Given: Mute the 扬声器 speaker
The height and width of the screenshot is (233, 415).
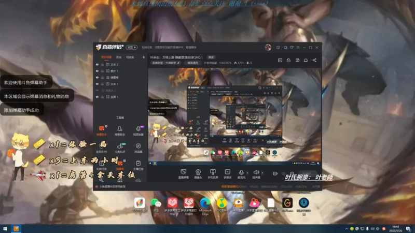Looking at the screenshot, I should point(256,174).
